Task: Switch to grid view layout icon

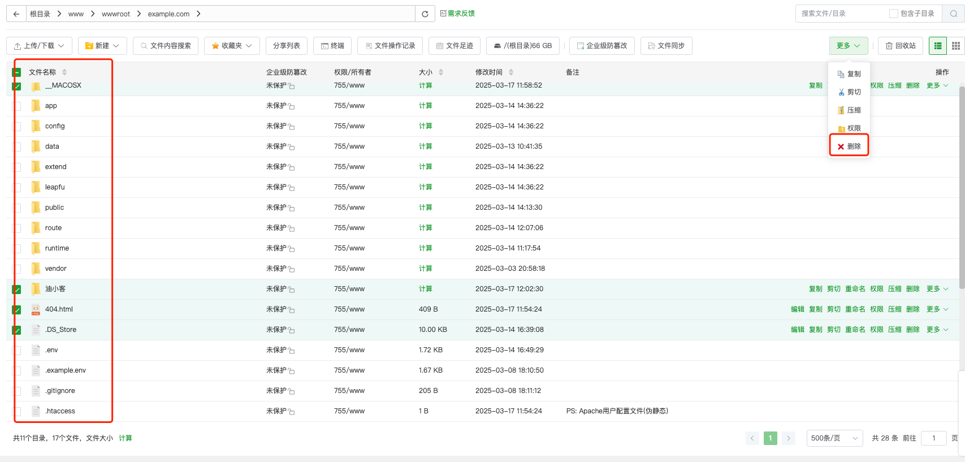Action: [x=956, y=46]
